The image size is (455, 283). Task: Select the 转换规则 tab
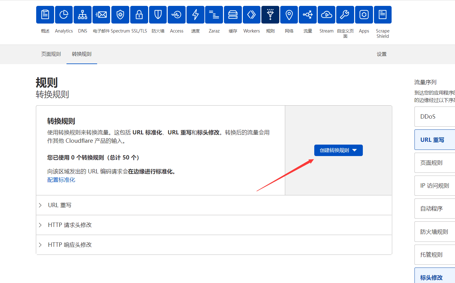[82, 54]
